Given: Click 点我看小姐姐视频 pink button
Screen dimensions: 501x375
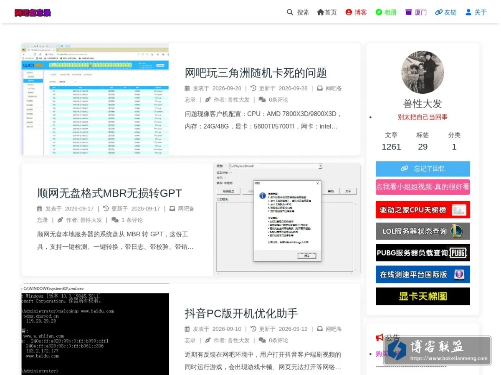Looking at the screenshot, I should point(423,187).
